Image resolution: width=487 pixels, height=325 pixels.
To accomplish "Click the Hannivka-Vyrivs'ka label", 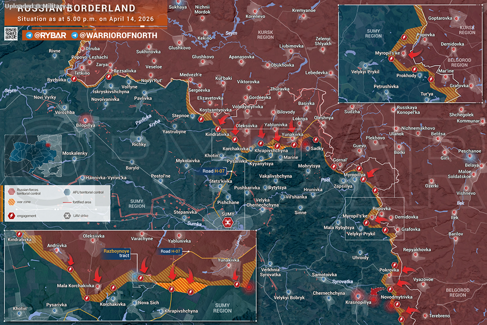I will point(106,178).
